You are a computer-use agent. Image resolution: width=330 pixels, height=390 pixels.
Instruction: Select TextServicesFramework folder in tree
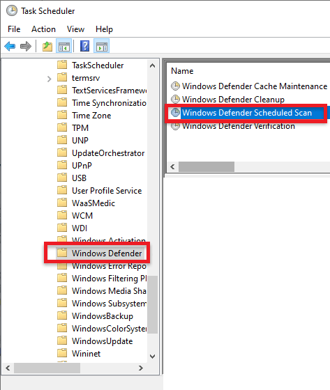click(109, 91)
